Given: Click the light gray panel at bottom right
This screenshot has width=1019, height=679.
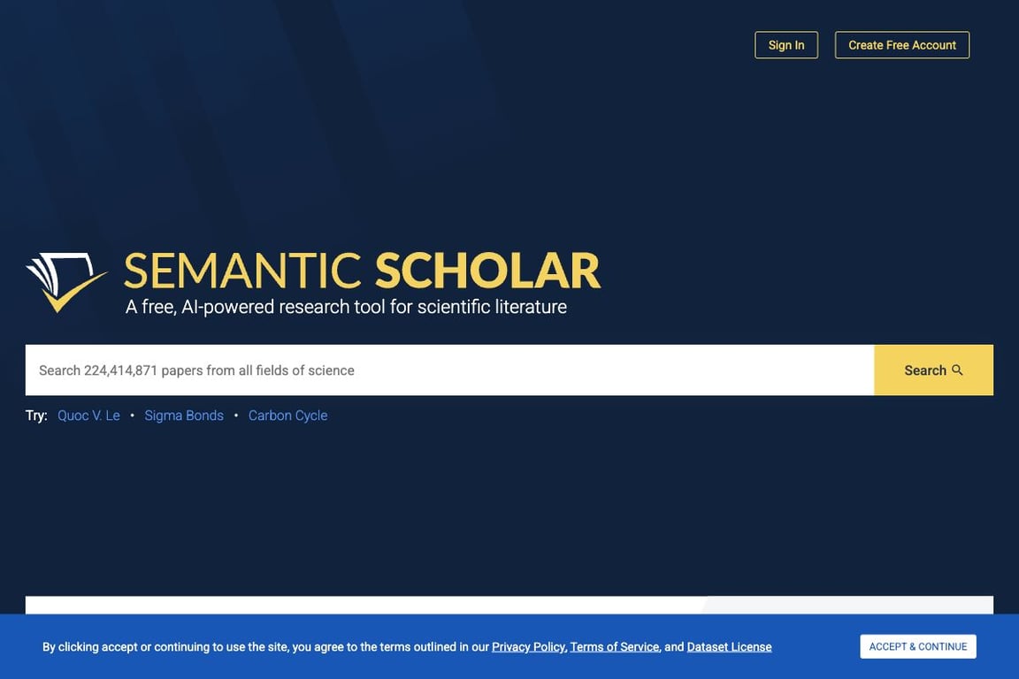Looking at the screenshot, I should click(849, 605).
